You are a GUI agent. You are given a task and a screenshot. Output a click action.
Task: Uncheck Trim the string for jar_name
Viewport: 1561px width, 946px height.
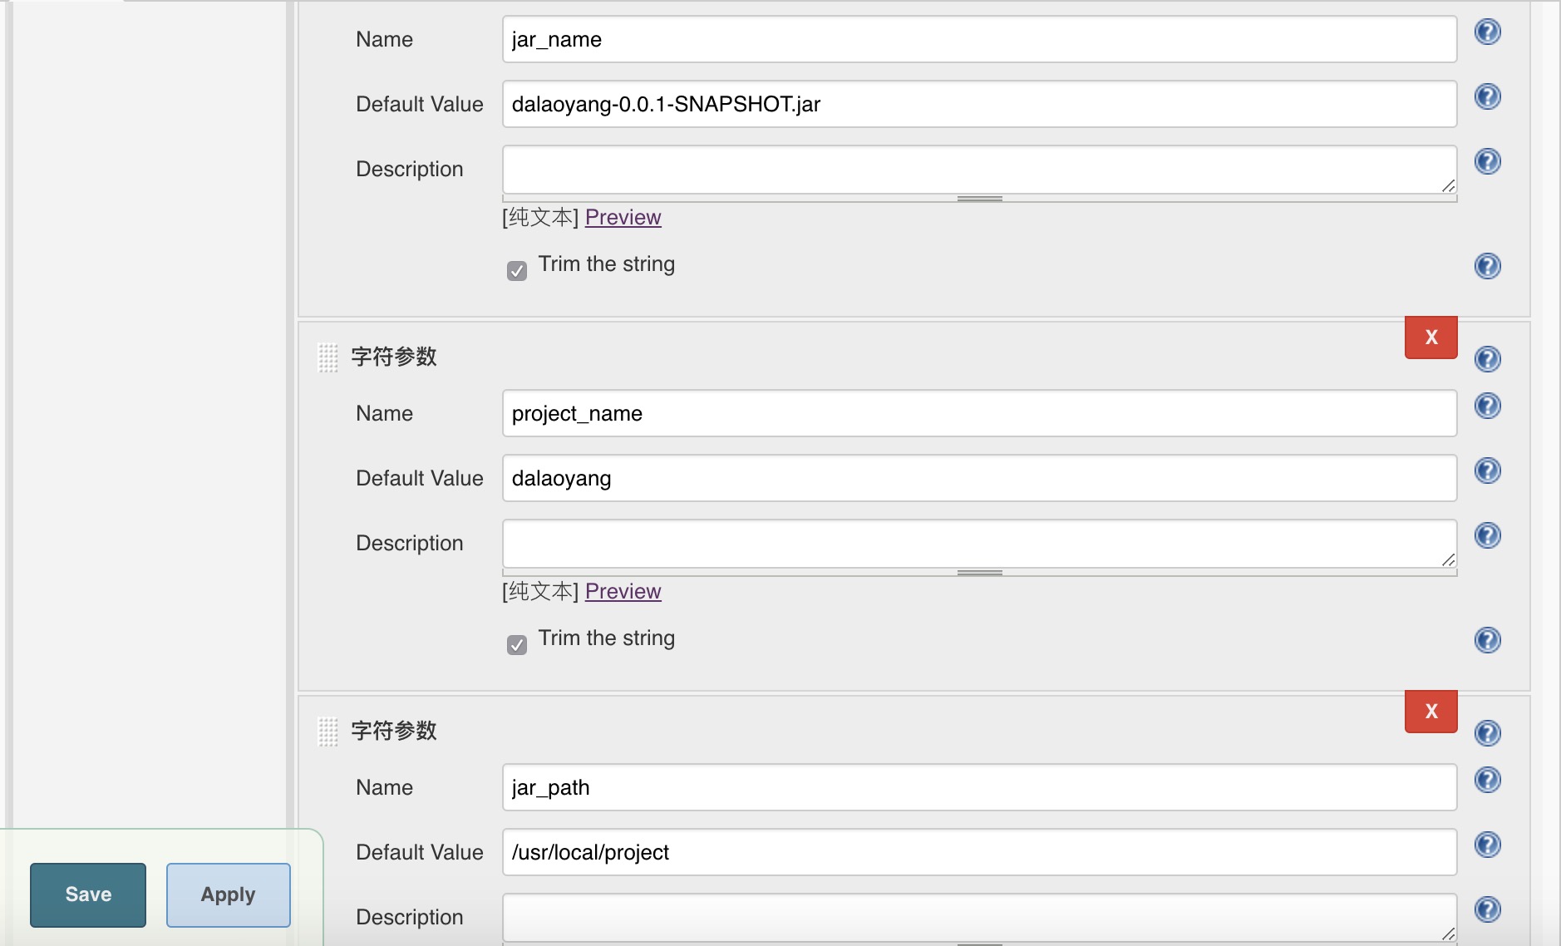(x=517, y=271)
